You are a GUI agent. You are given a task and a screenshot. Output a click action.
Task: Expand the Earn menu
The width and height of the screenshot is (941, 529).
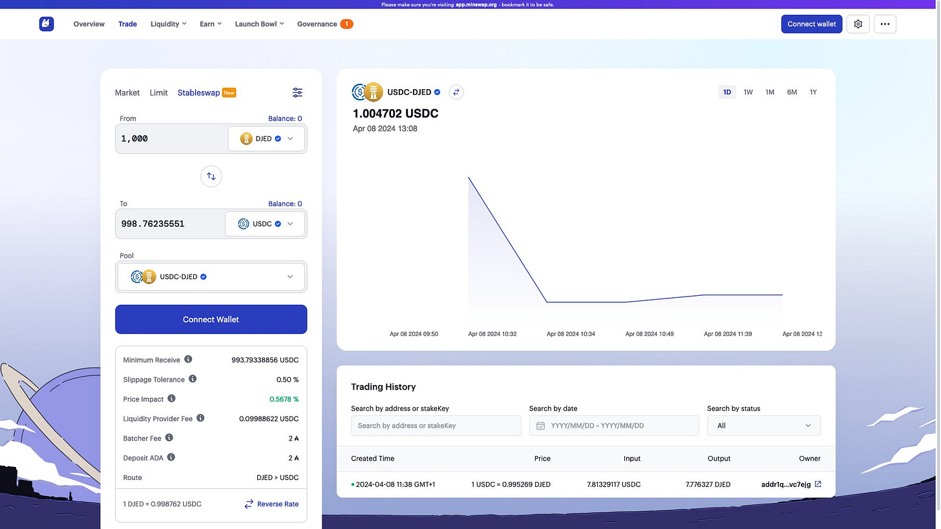[211, 24]
